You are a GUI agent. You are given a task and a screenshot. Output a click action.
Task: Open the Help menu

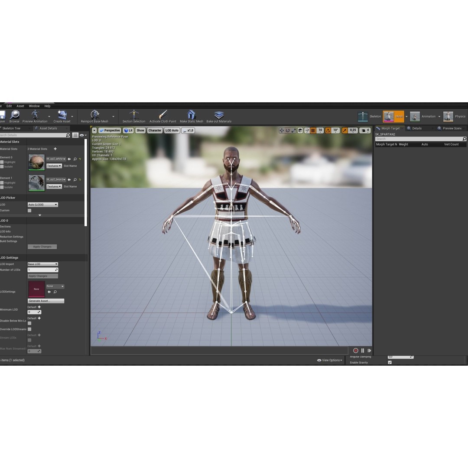pyautogui.click(x=48, y=106)
